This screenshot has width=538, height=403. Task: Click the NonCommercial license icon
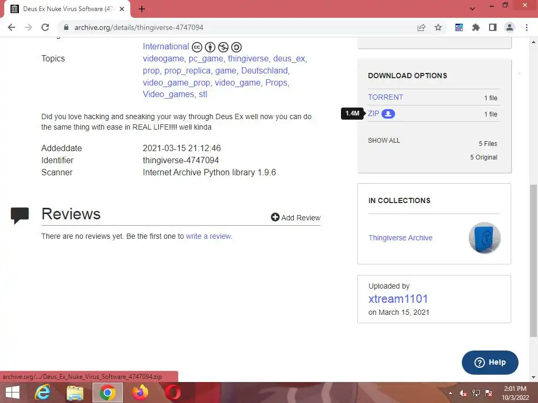coord(223,47)
